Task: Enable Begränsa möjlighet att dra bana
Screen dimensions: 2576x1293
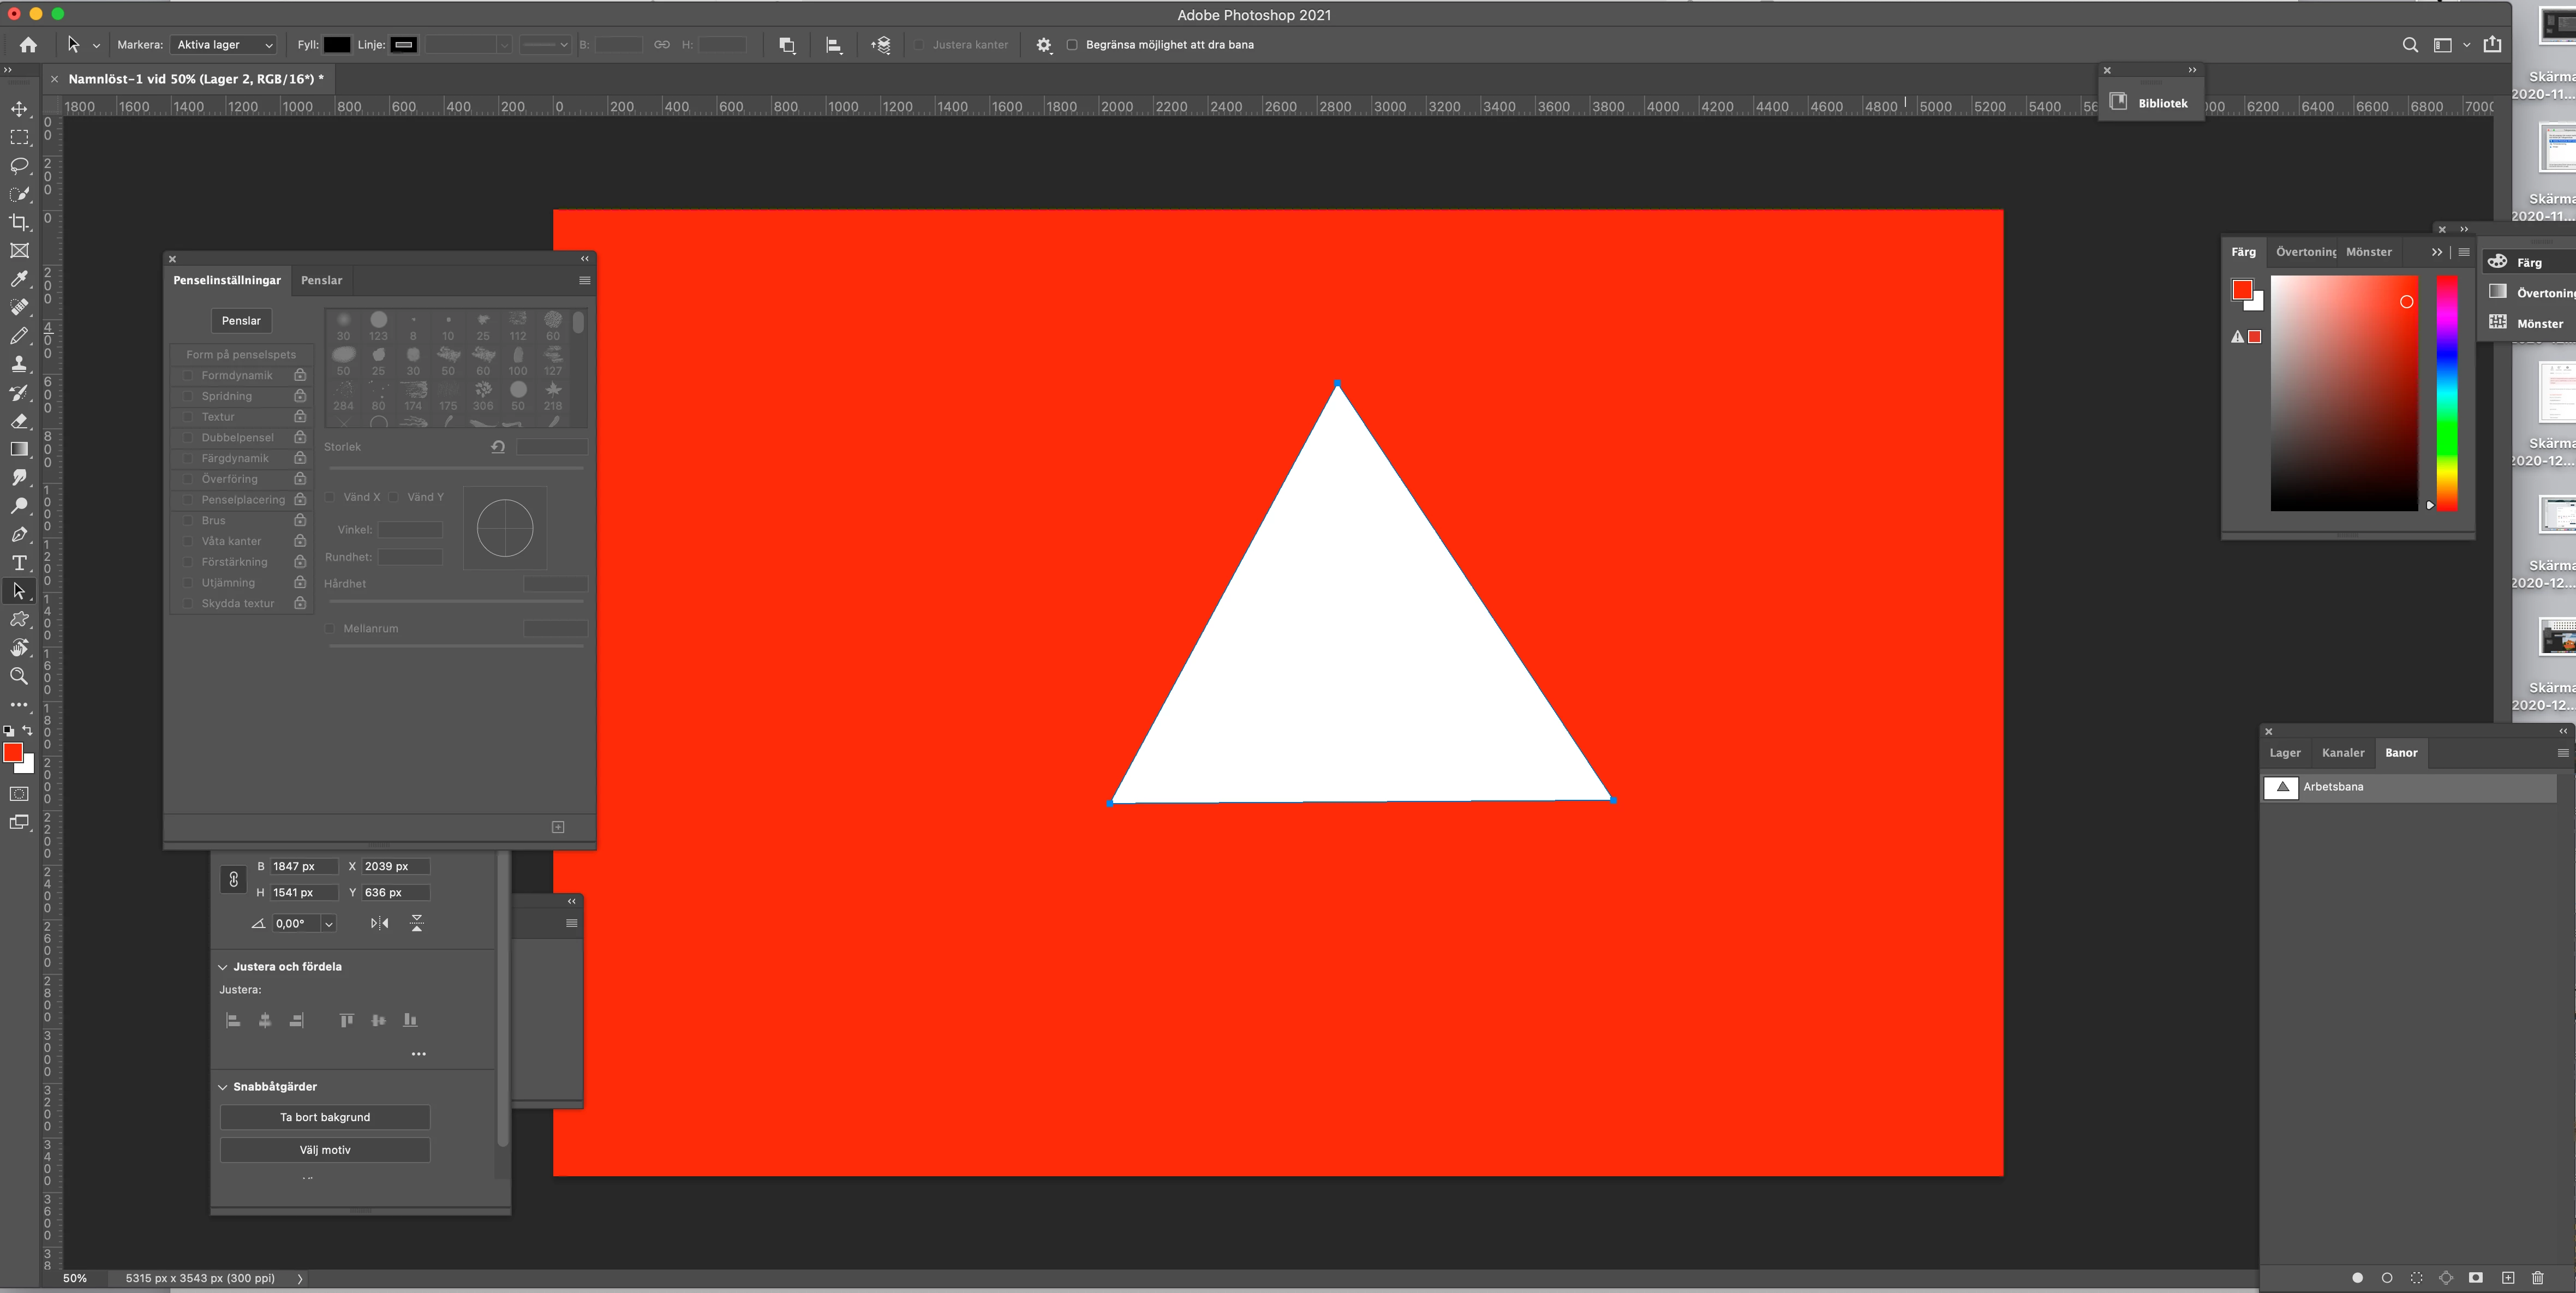Action: click(x=1072, y=45)
